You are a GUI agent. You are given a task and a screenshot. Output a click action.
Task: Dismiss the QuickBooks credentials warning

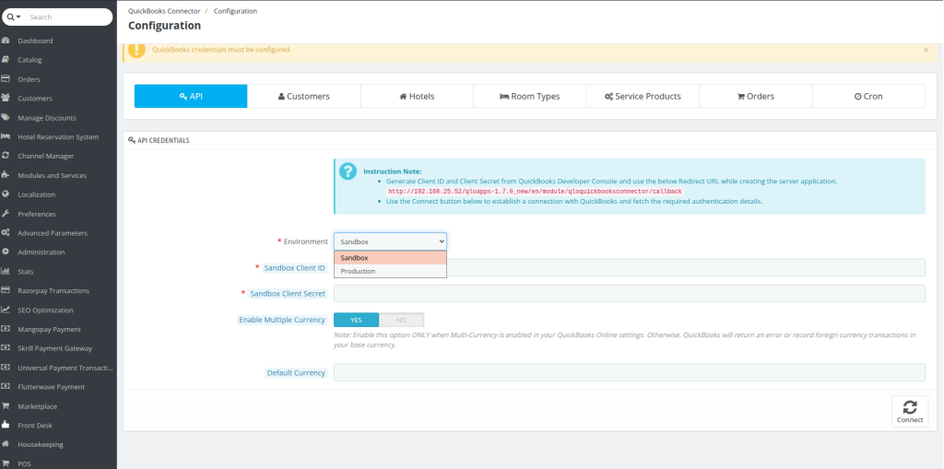coord(926,50)
